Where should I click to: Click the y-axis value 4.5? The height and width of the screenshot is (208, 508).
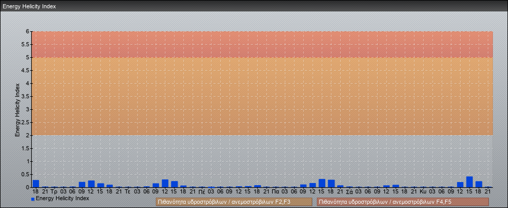(25, 70)
